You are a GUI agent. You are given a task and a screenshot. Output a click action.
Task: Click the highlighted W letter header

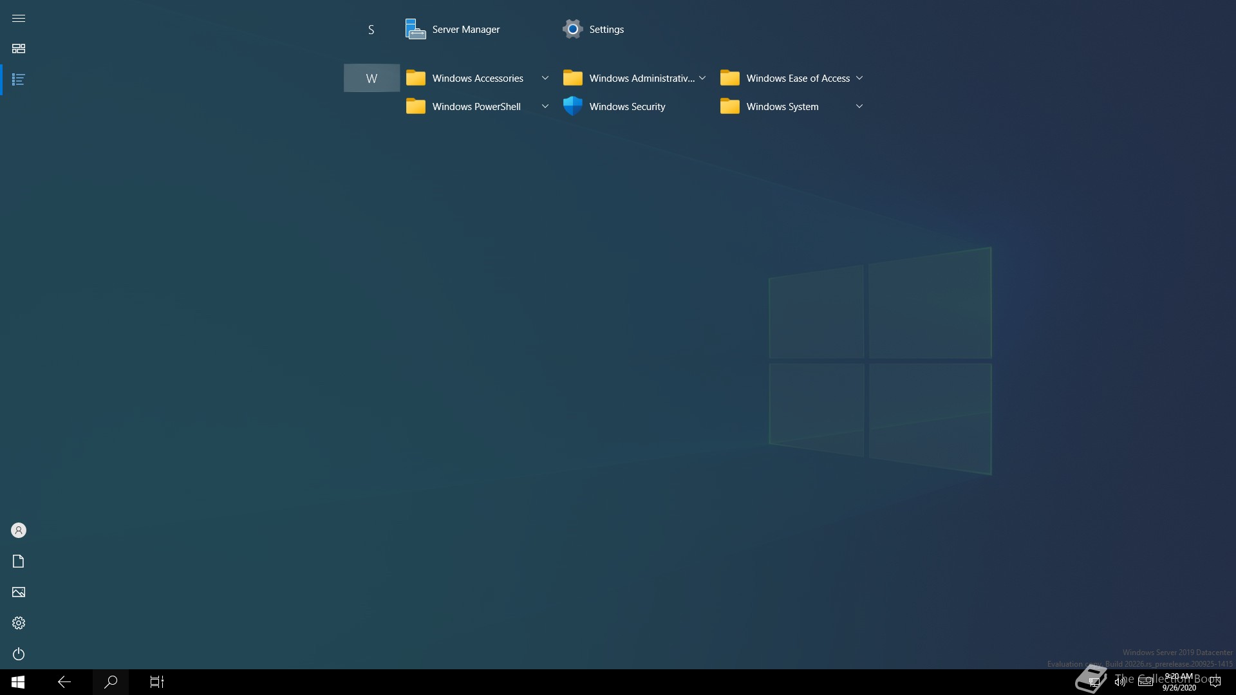(x=371, y=79)
